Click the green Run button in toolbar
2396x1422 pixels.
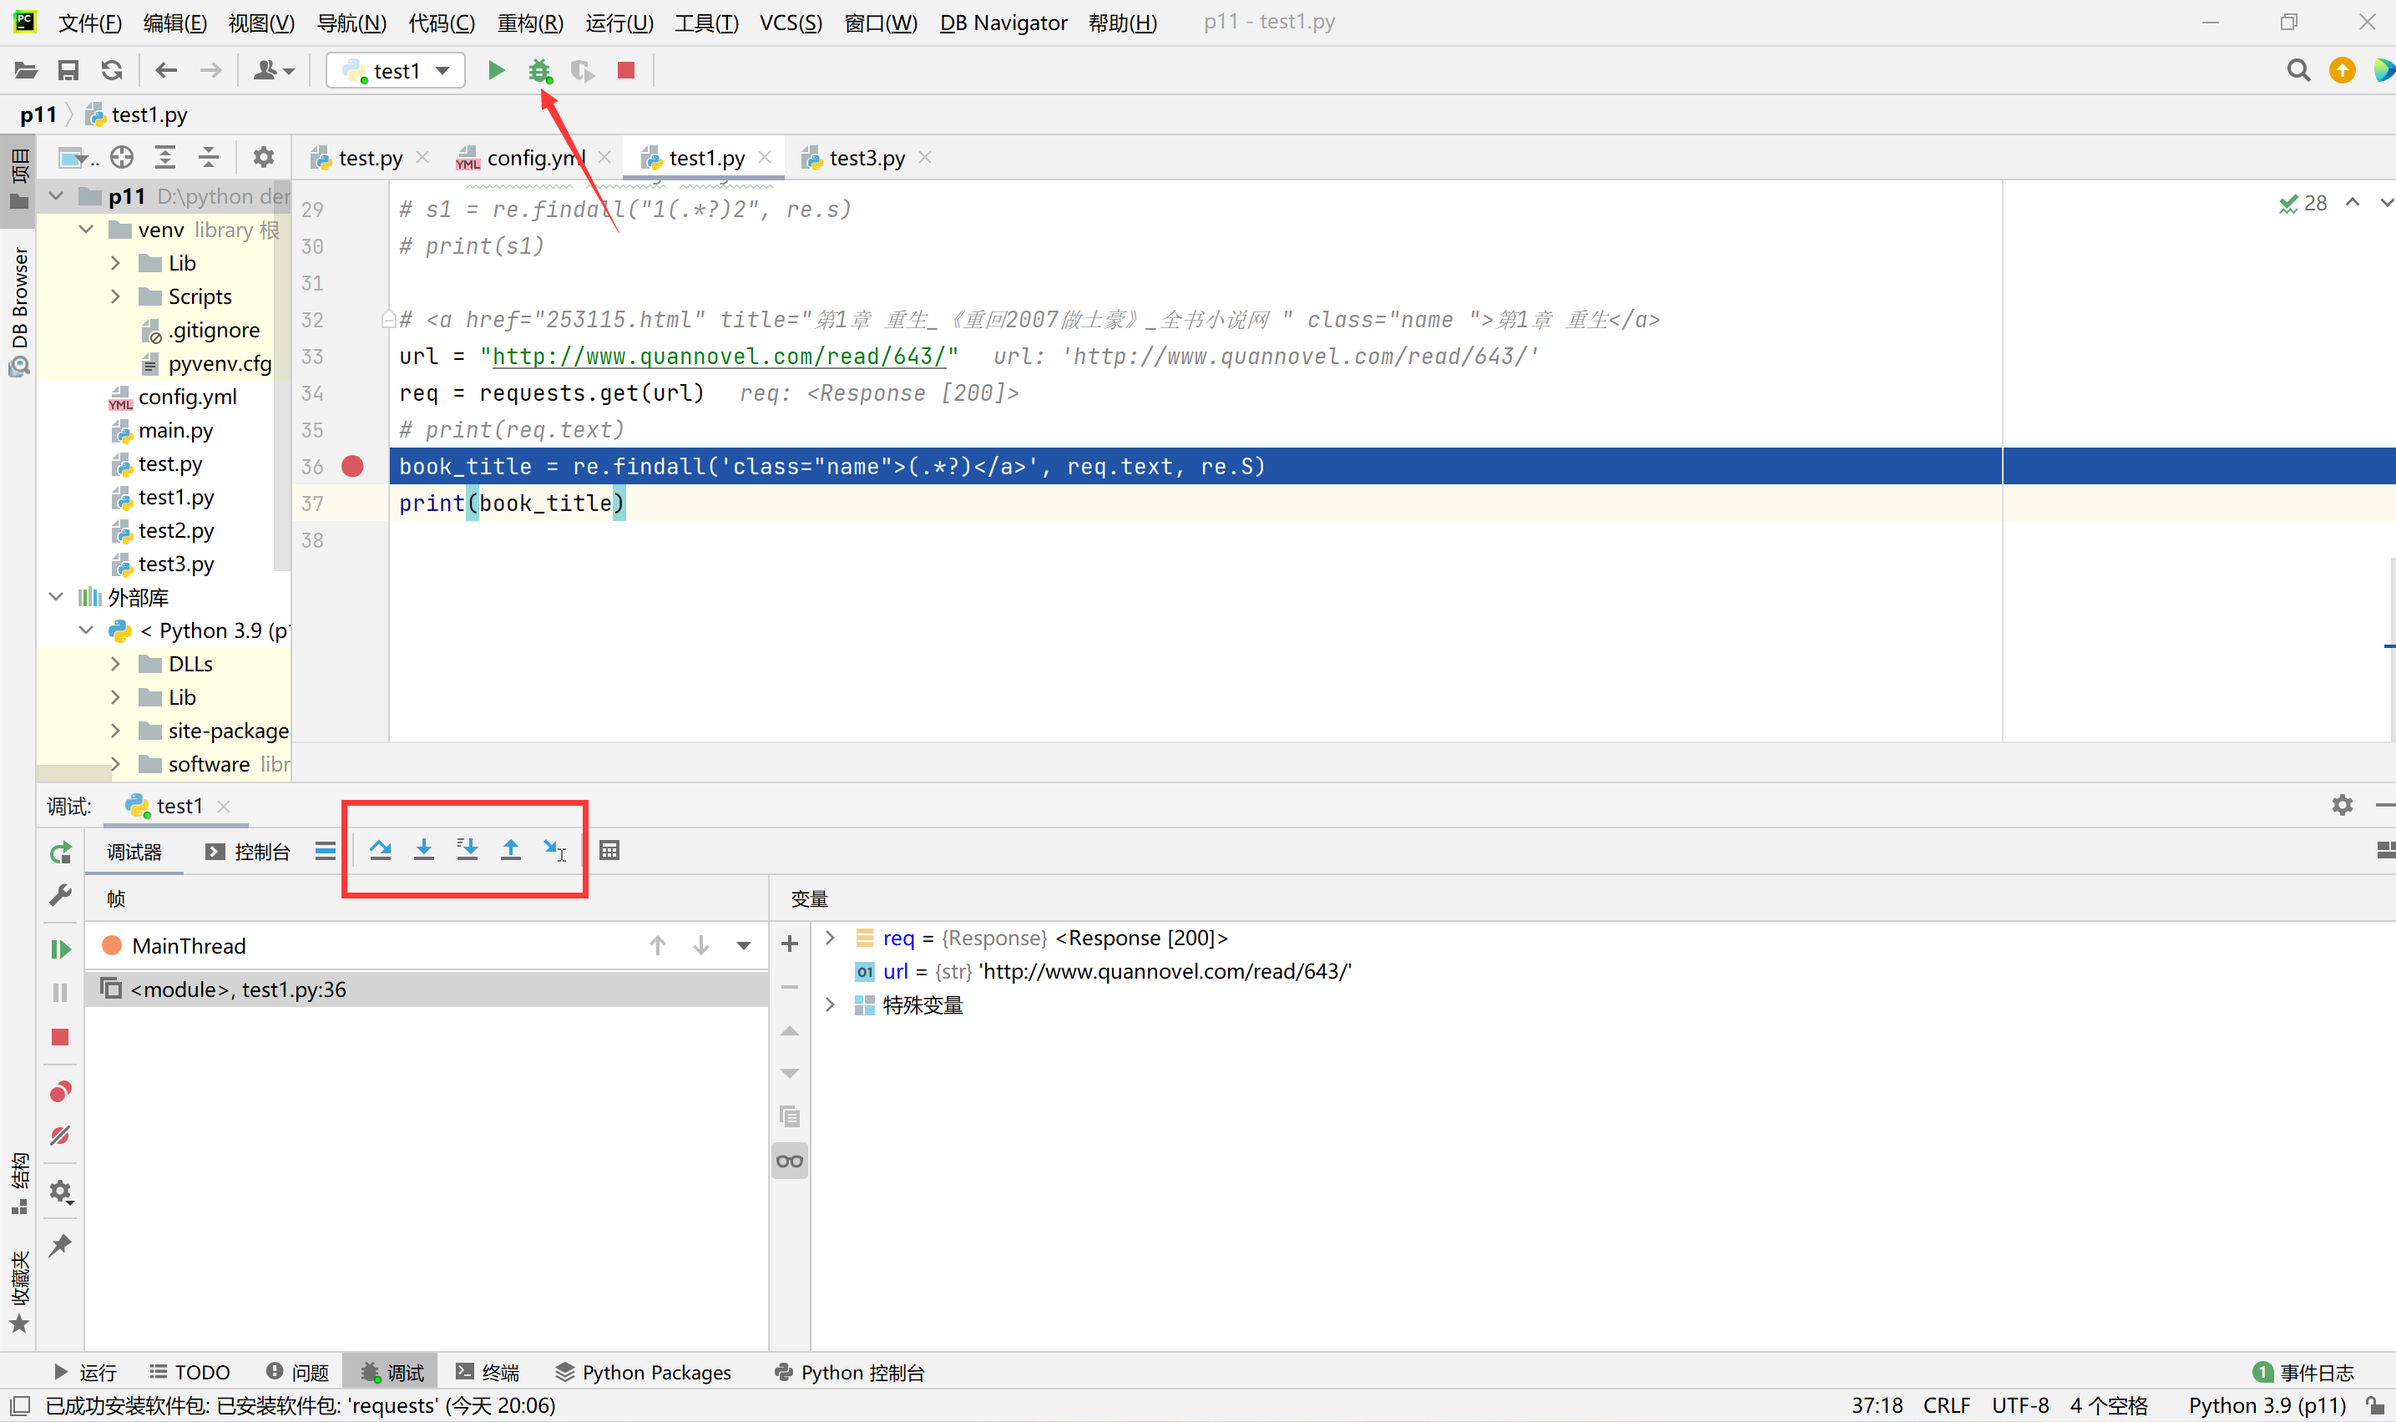pos(495,70)
